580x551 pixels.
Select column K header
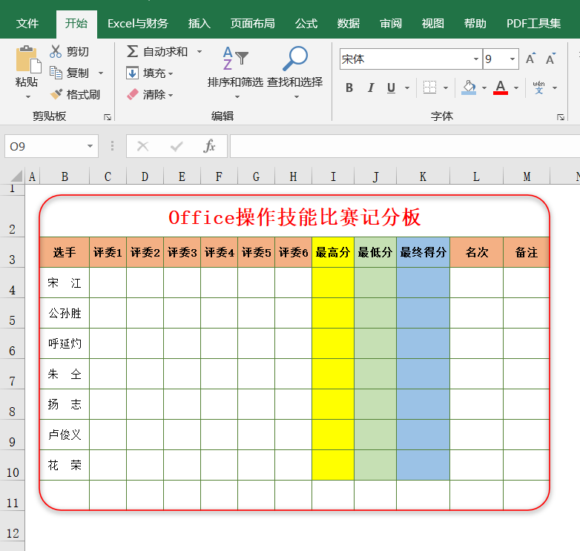pos(423,176)
